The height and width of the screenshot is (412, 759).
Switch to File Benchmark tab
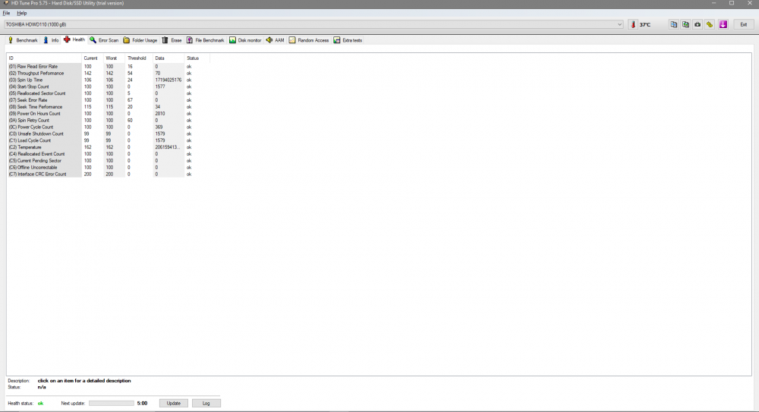(205, 40)
